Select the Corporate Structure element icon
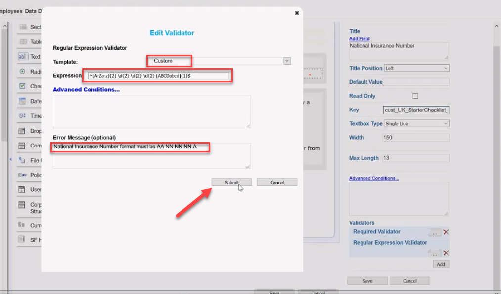 pos(22,205)
